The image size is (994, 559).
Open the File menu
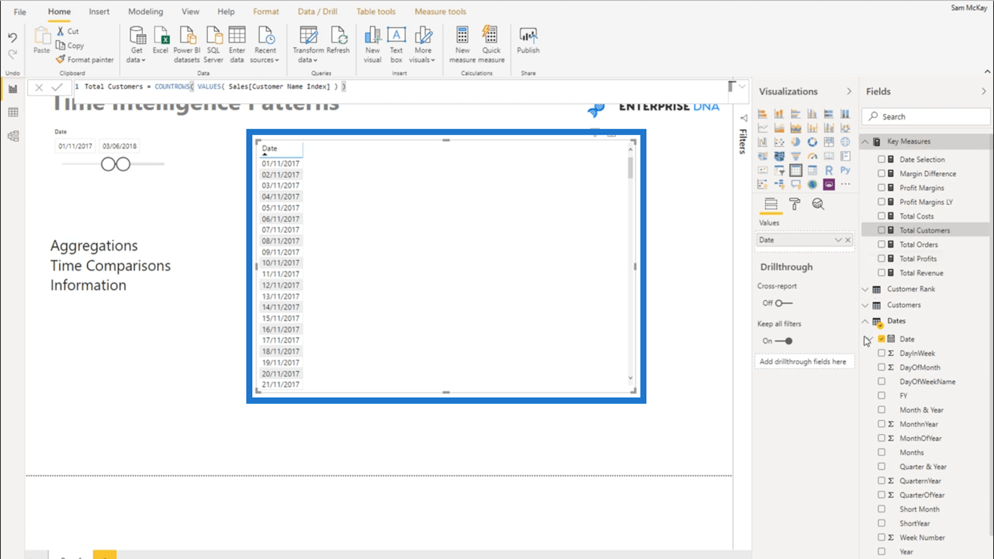coord(20,12)
